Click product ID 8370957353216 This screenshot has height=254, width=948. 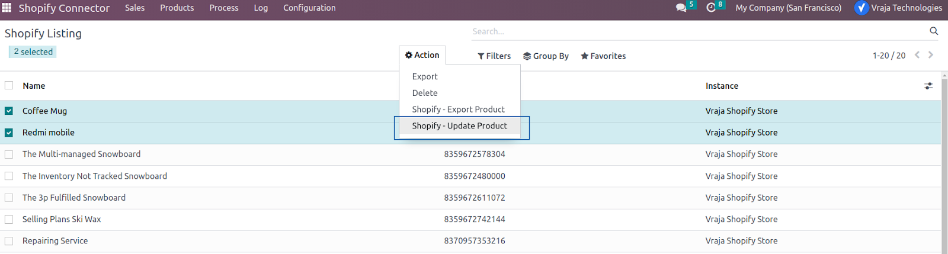(475, 241)
